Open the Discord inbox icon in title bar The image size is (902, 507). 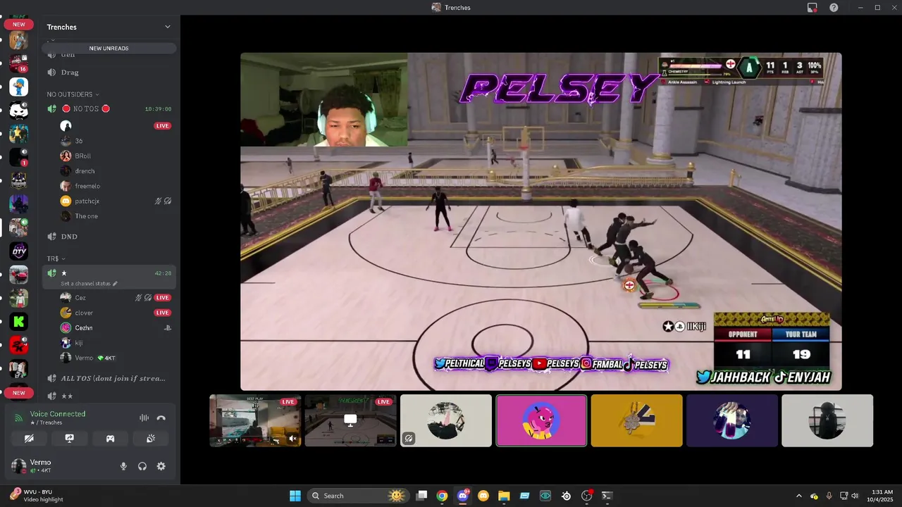(812, 8)
